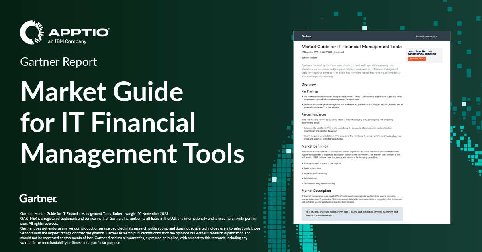The height and width of the screenshot is (252, 482).
Task: Click the large 'Market Guide' headline
Action: (x=102, y=92)
